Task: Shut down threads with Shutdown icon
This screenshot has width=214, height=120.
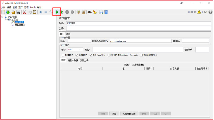Action: (x=72, y=12)
